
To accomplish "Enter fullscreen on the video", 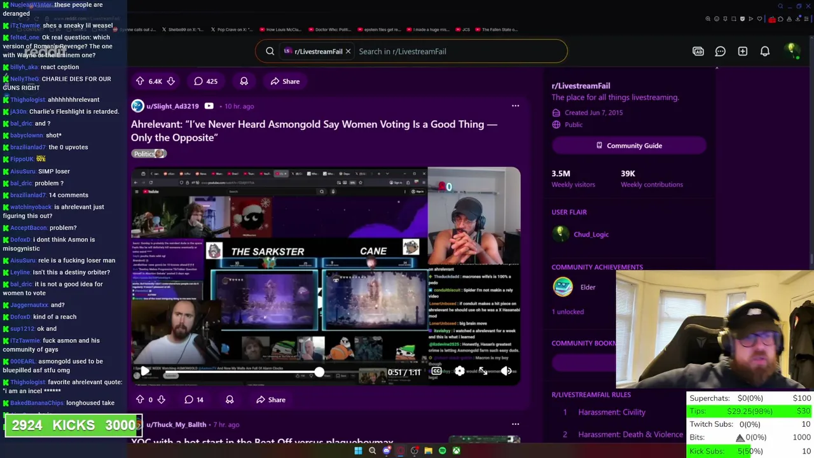I will pos(483,371).
